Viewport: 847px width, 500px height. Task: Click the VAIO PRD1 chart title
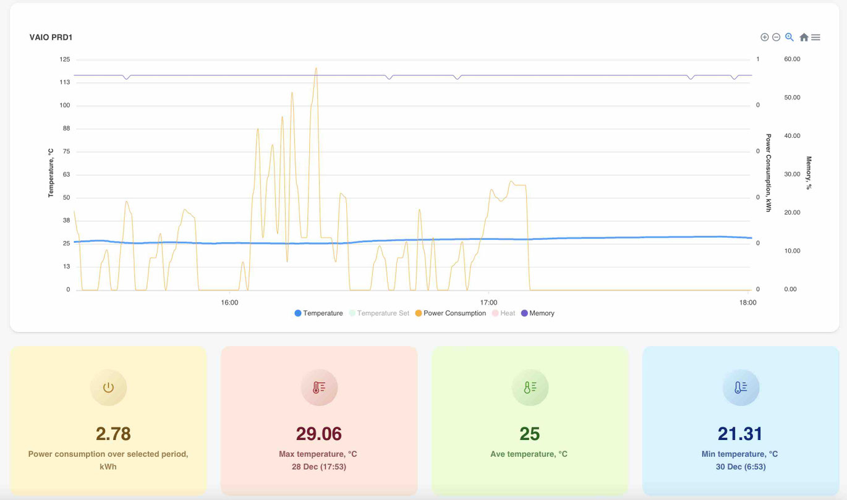pos(51,37)
